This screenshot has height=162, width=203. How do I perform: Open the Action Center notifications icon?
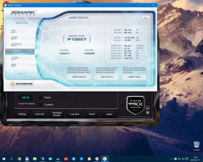[187, 159]
